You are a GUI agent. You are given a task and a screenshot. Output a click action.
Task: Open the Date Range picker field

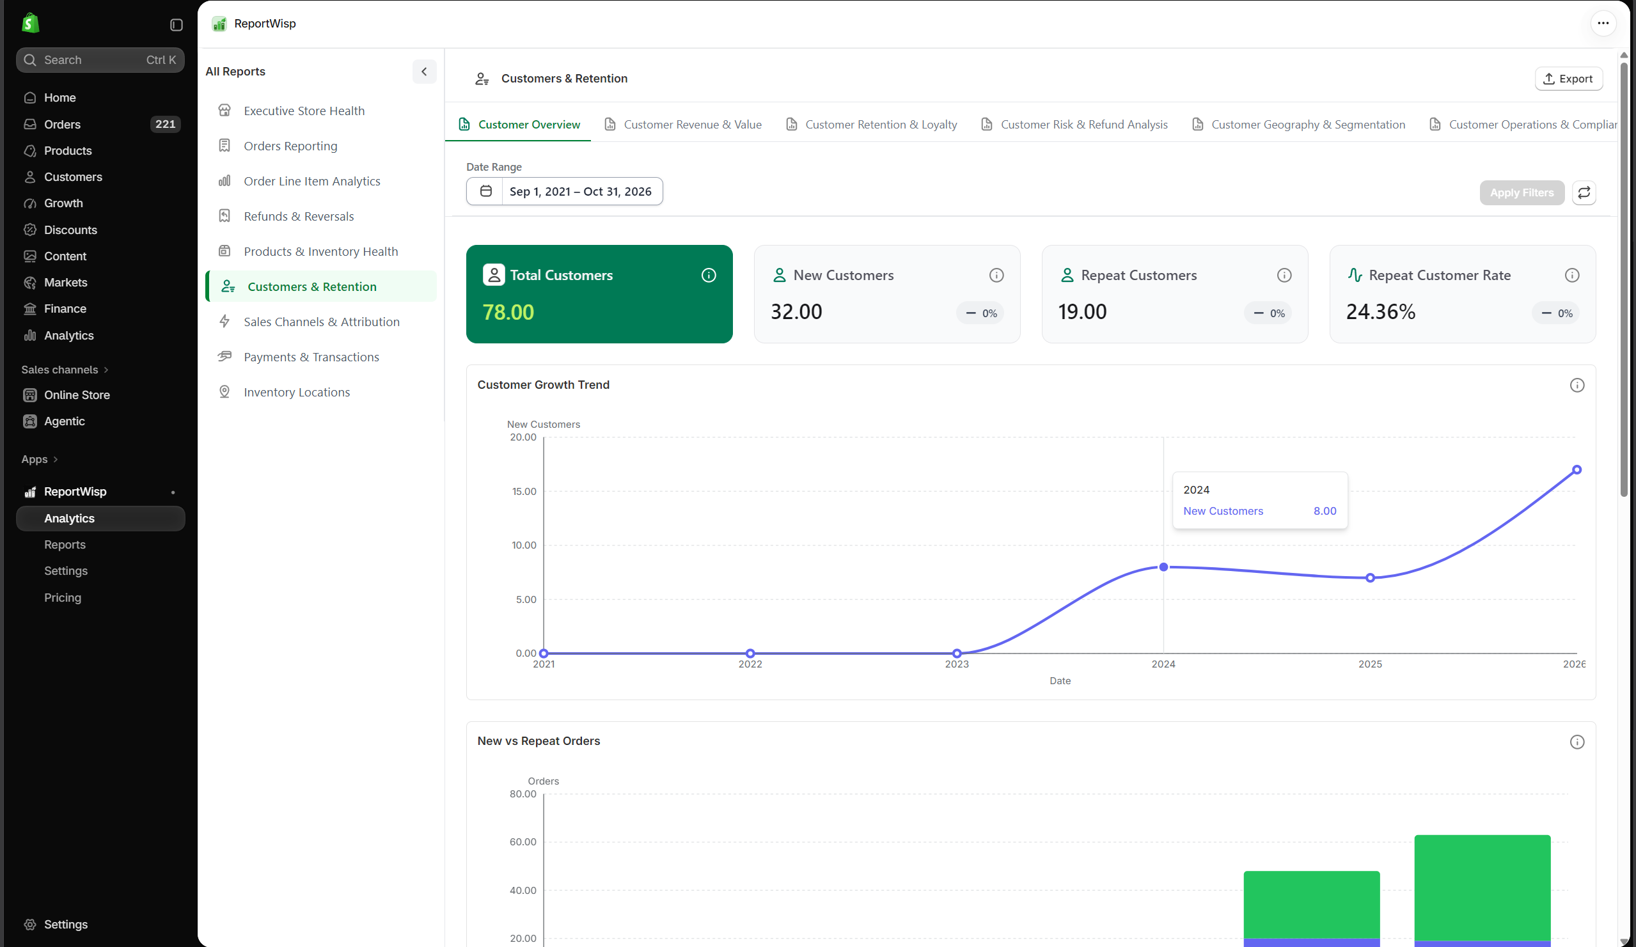pyautogui.click(x=564, y=191)
